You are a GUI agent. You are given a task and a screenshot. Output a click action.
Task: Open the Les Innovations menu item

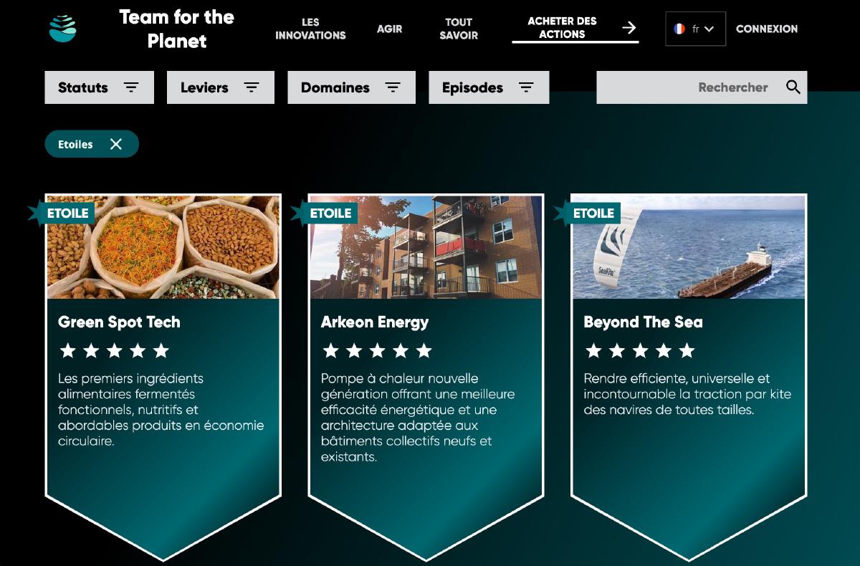(310, 29)
